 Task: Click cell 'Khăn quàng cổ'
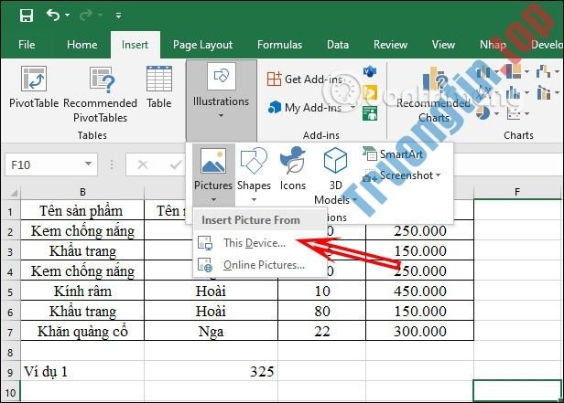point(82,331)
